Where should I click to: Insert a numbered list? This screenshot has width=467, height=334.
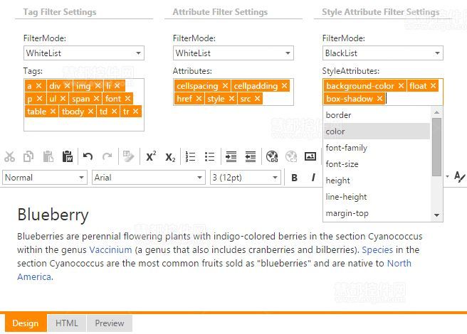(x=190, y=157)
